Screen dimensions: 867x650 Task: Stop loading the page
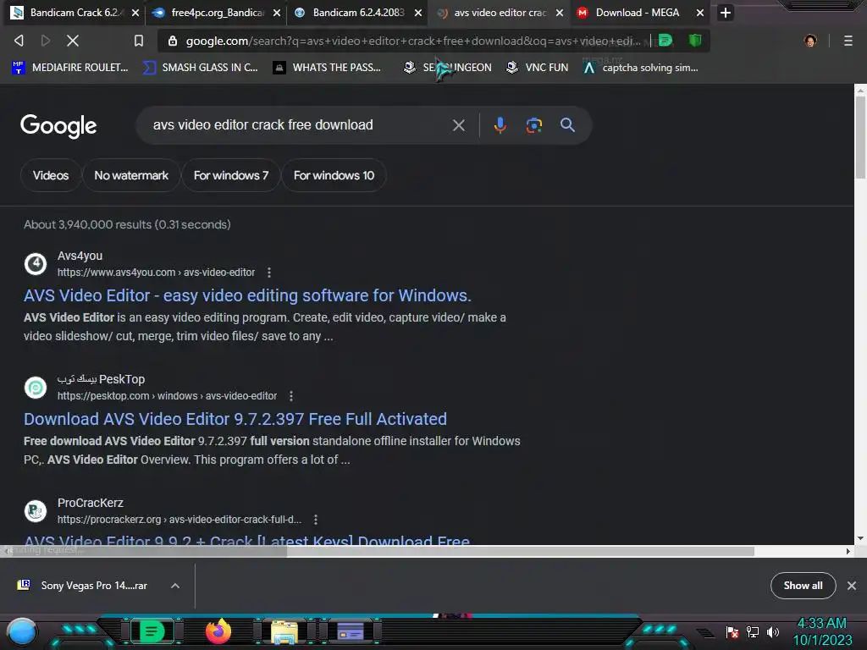(73, 41)
